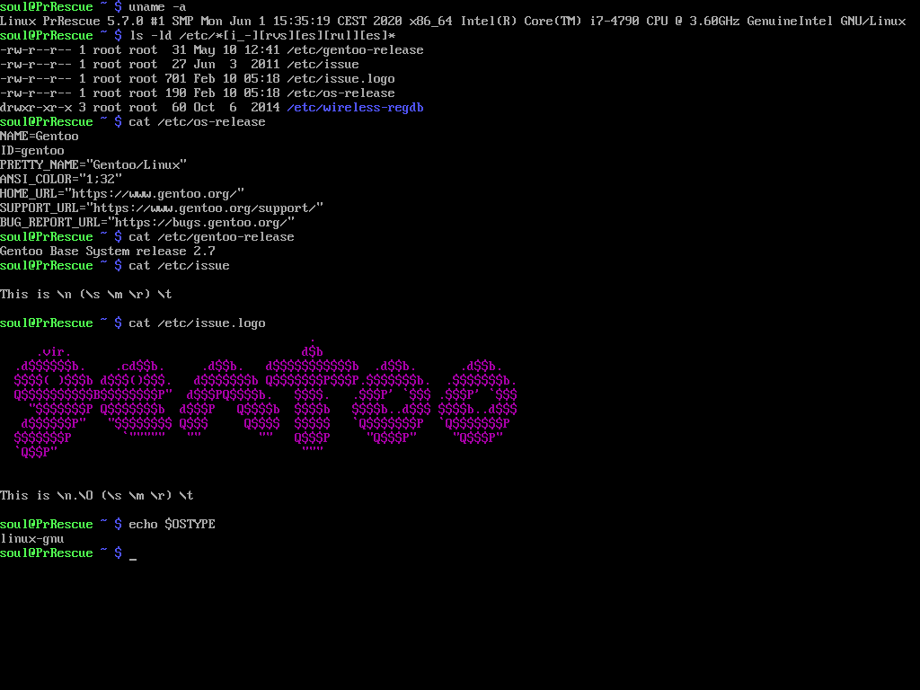Screen dimensions: 920x690
Task: Click the HOME_URL line with gentoo.org
Action: pyautogui.click(x=122, y=194)
